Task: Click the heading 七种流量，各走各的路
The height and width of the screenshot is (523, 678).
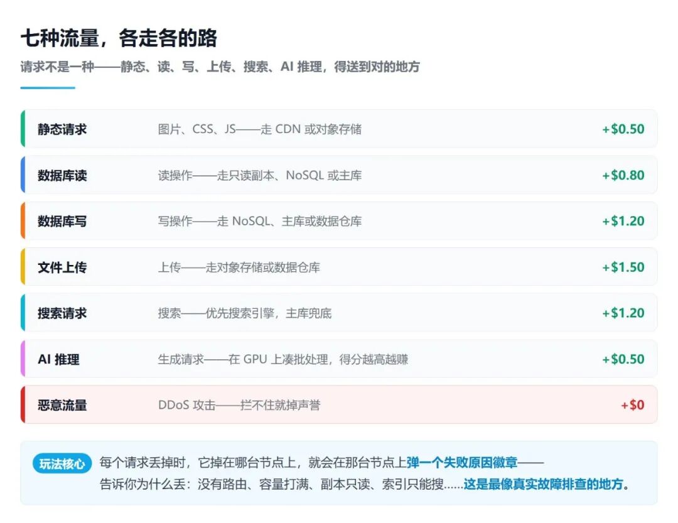Action: click(119, 38)
